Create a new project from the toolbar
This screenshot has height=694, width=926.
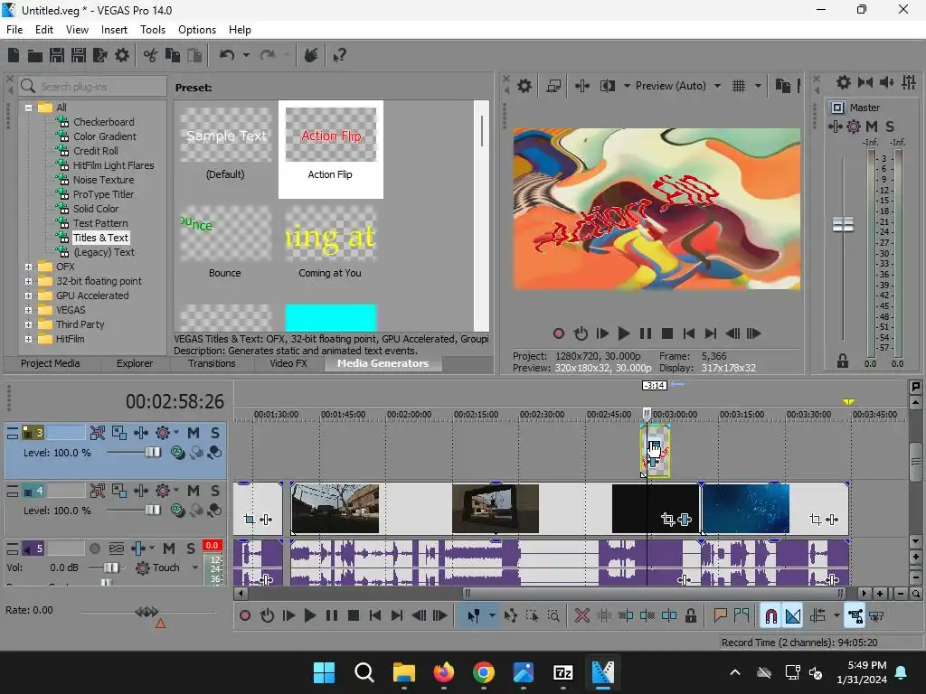(14, 55)
